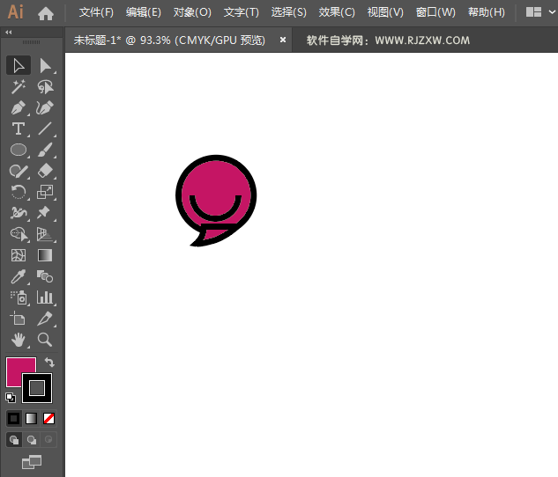Pick the Ellipse shape tool
This screenshot has height=477, width=558.
[18, 150]
